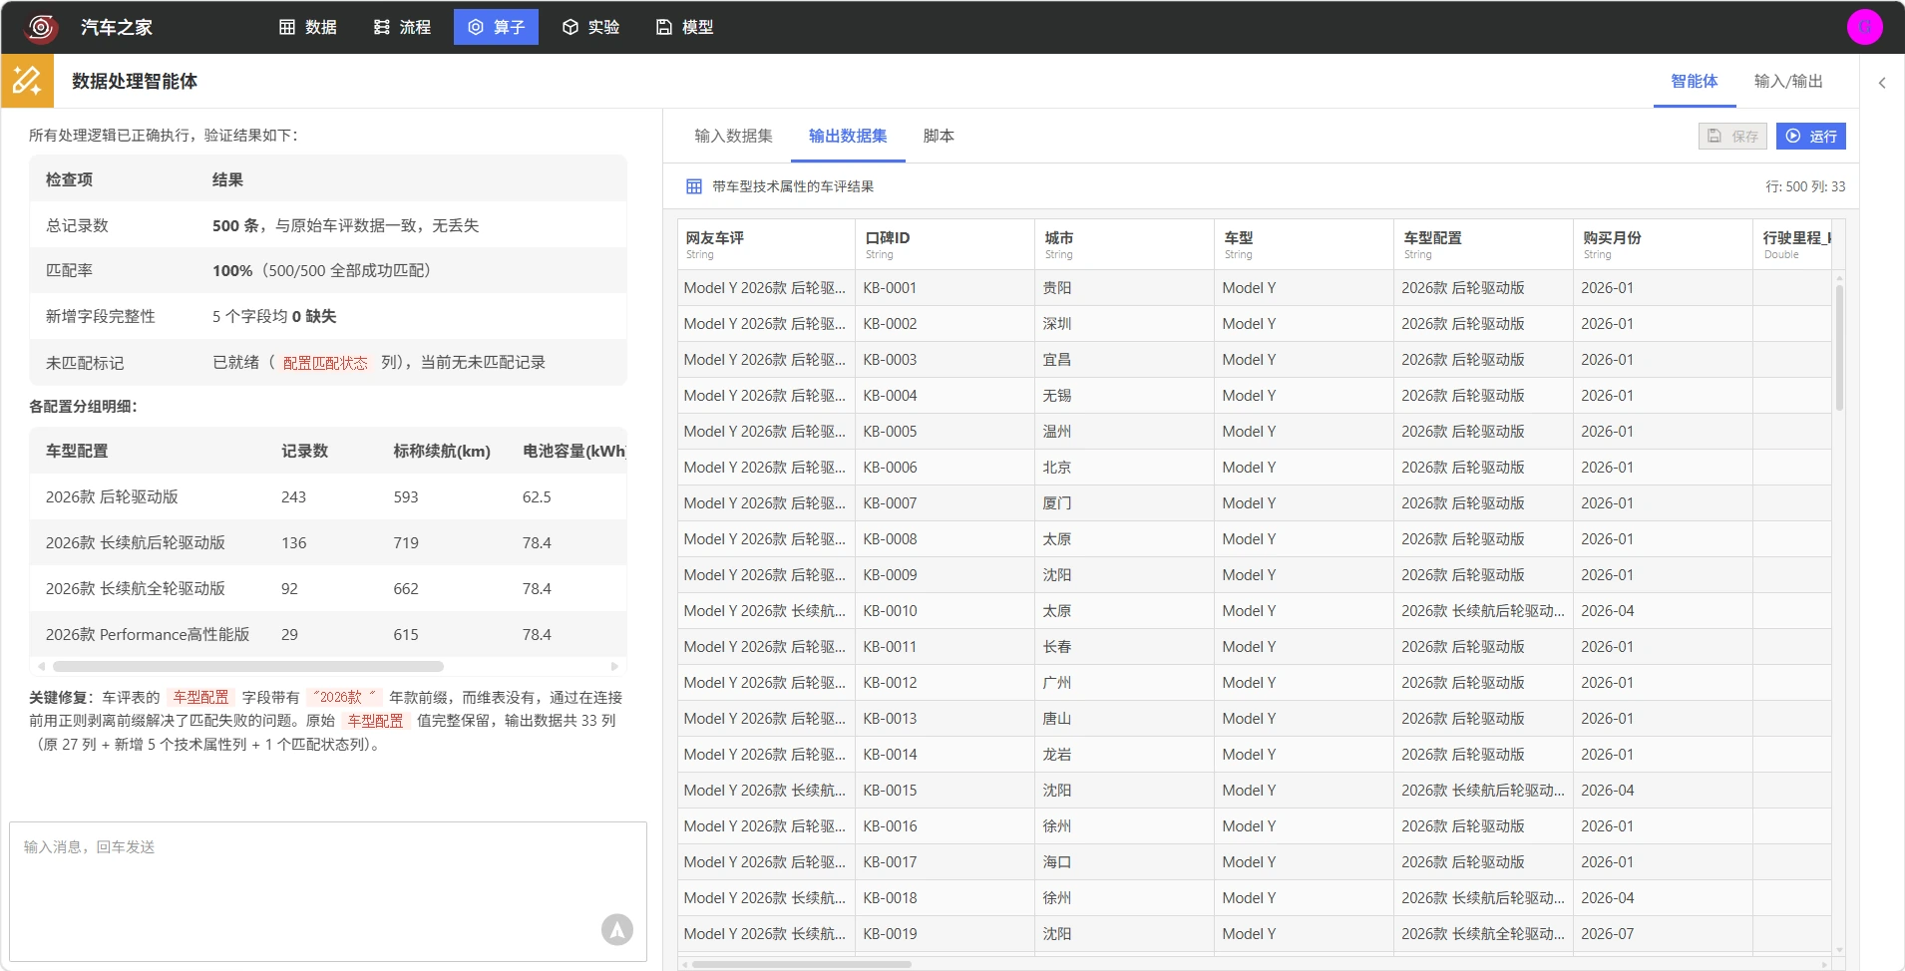This screenshot has height=971, width=1905.
Task: Click the 总记录数 check row
Action: click(328, 225)
